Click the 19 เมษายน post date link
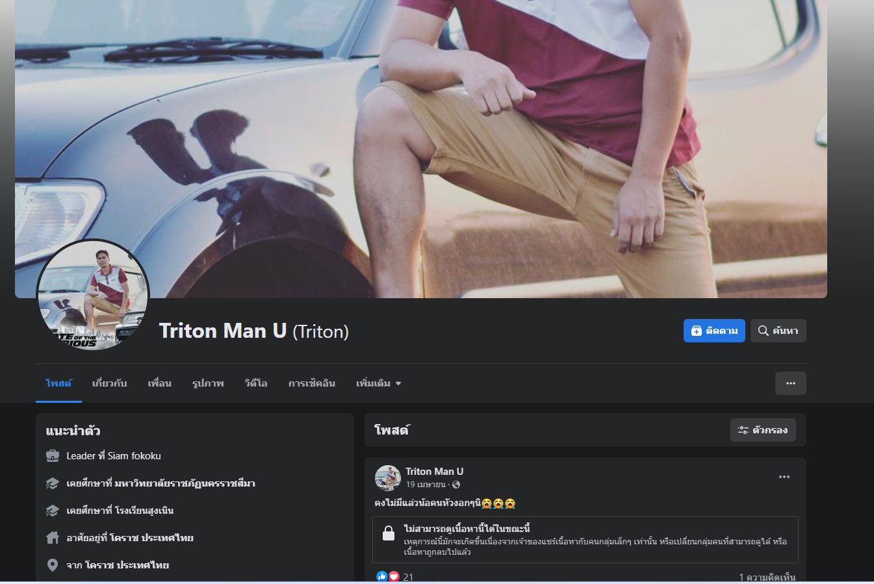 click(426, 485)
